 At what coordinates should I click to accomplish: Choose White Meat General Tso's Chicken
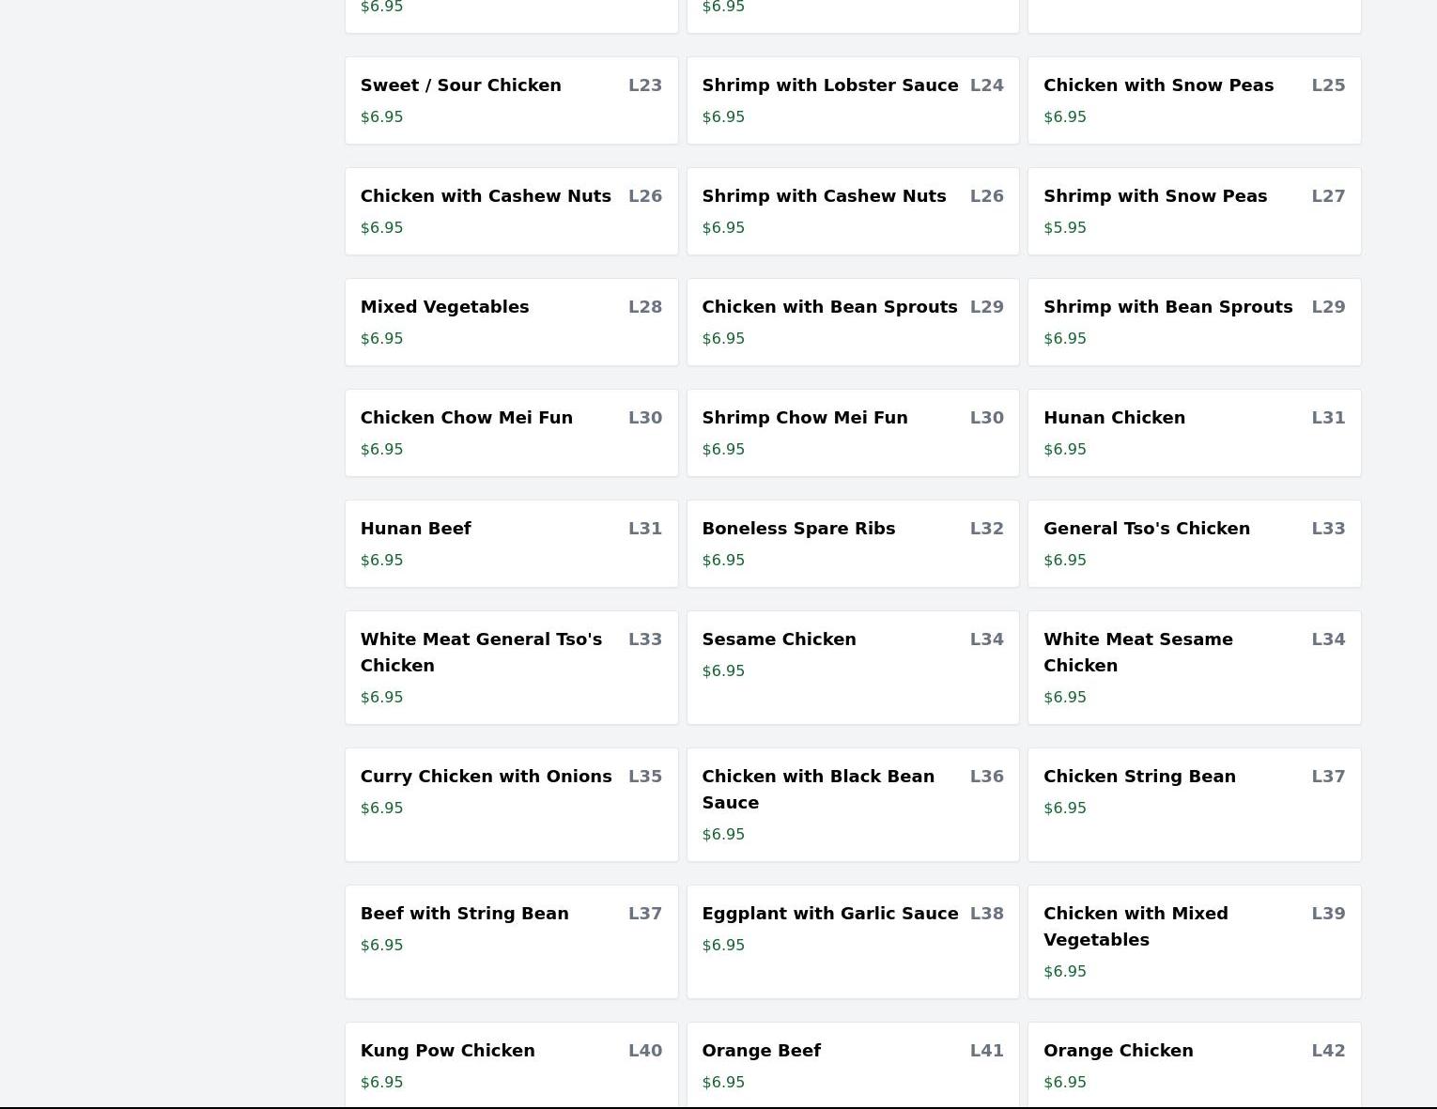(x=511, y=668)
